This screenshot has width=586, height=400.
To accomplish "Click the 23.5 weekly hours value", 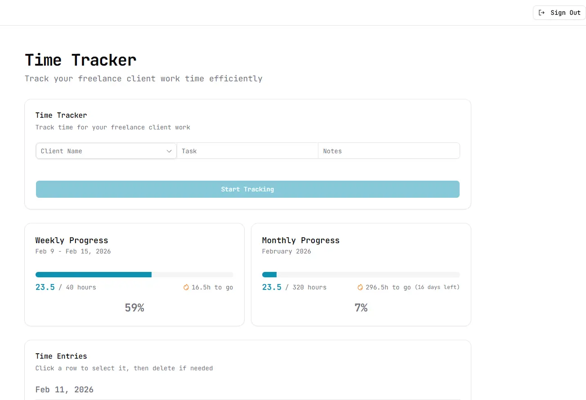I will click(45, 287).
